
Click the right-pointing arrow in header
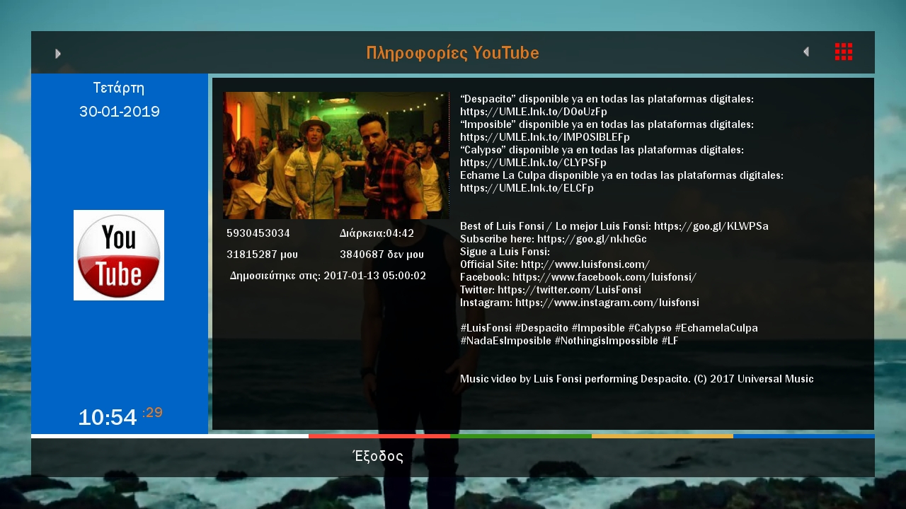pos(58,54)
